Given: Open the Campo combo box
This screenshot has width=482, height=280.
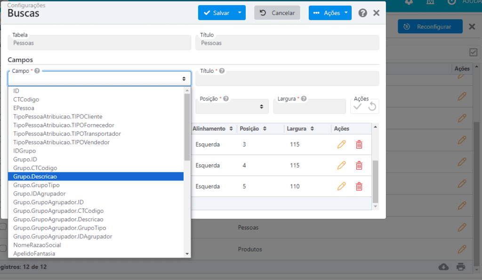Looking at the screenshot, I should (99, 79).
